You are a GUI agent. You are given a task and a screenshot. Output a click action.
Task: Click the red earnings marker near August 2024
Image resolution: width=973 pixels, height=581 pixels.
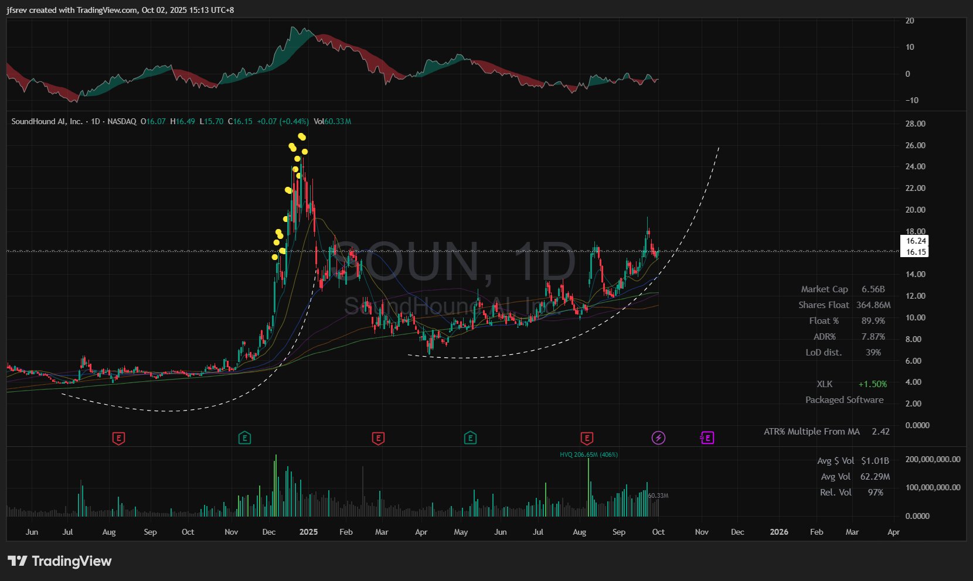[118, 438]
